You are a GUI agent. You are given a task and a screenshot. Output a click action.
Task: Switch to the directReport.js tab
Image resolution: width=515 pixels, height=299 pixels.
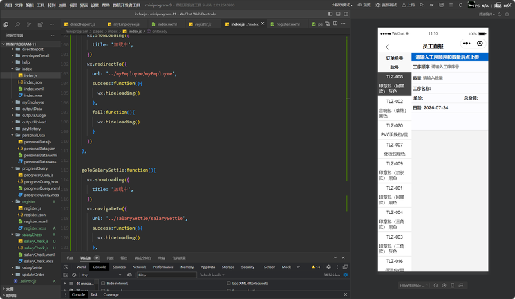coord(82,24)
